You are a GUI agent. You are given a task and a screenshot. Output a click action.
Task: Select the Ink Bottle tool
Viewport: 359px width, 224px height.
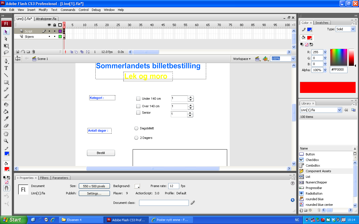[6, 104]
